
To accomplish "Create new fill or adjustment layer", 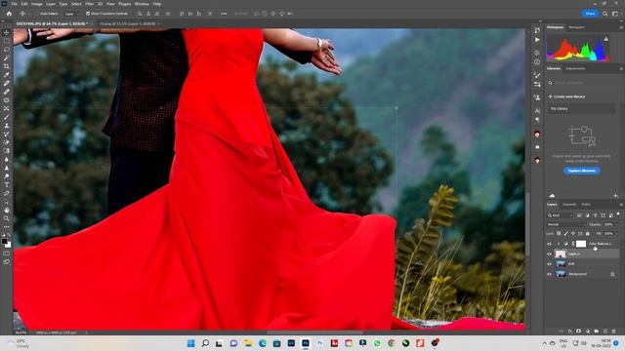I will coord(588,331).
